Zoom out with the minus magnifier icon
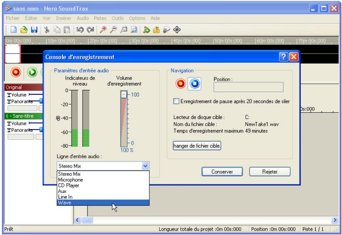 (113, 30)
